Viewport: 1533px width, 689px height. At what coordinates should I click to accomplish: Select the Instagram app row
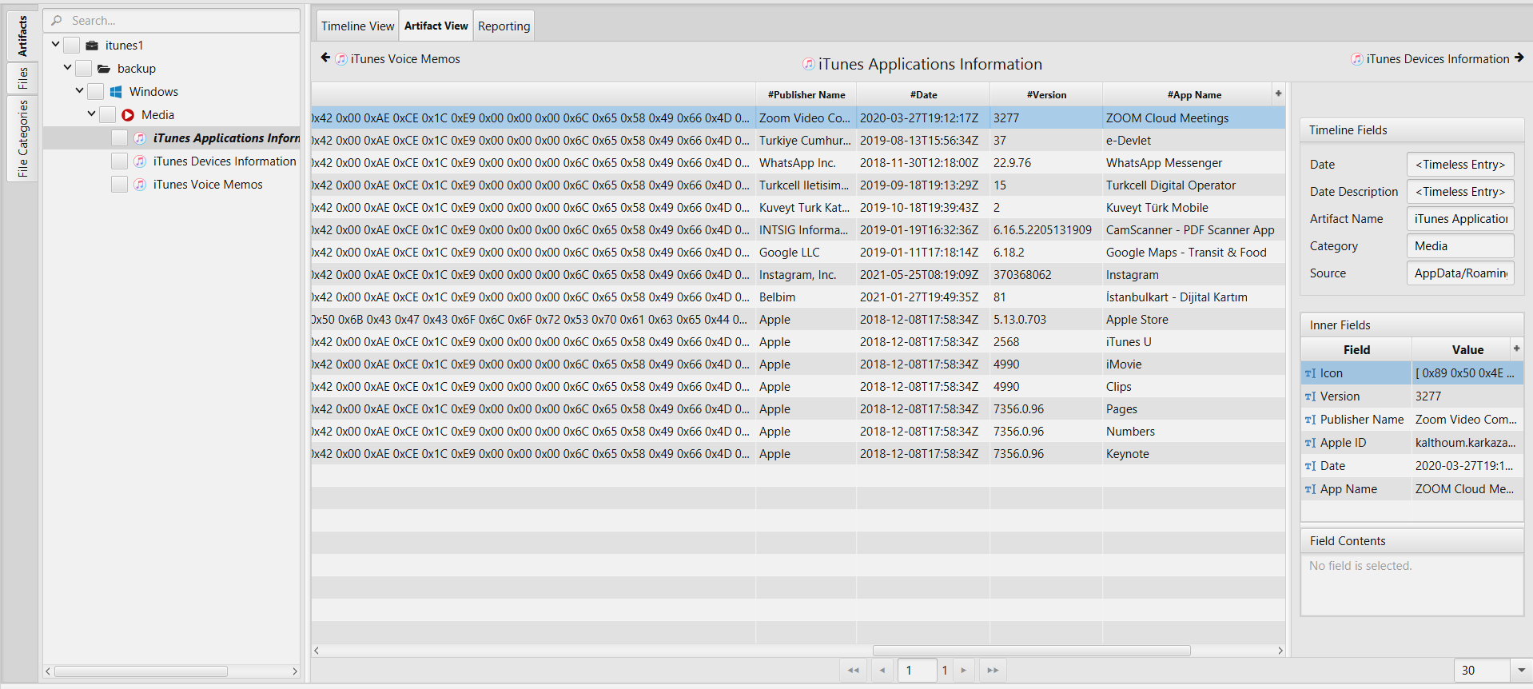[x=798, y=275]
